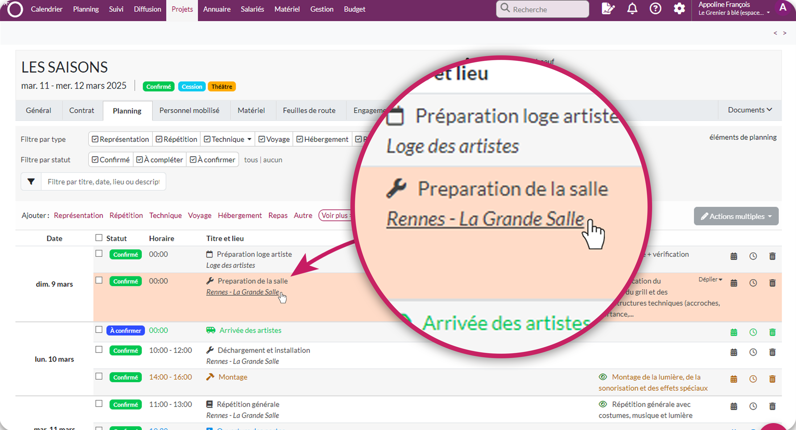Add a Représentation element

point(78,215)
